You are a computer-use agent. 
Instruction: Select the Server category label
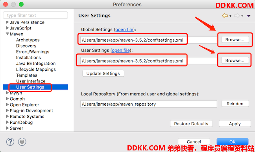coord(17,128)
